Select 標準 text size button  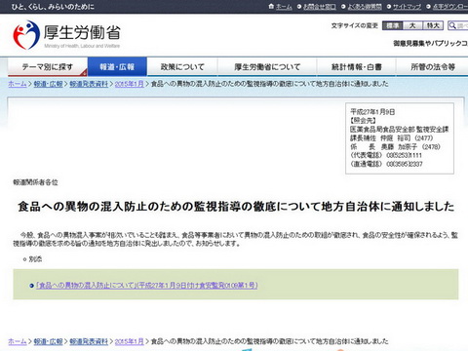point(393,25)
